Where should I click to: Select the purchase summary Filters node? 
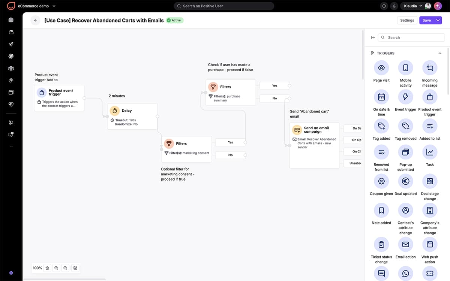pos(231,92)
